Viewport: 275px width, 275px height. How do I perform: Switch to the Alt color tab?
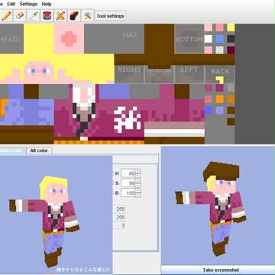tap(39, 150)
